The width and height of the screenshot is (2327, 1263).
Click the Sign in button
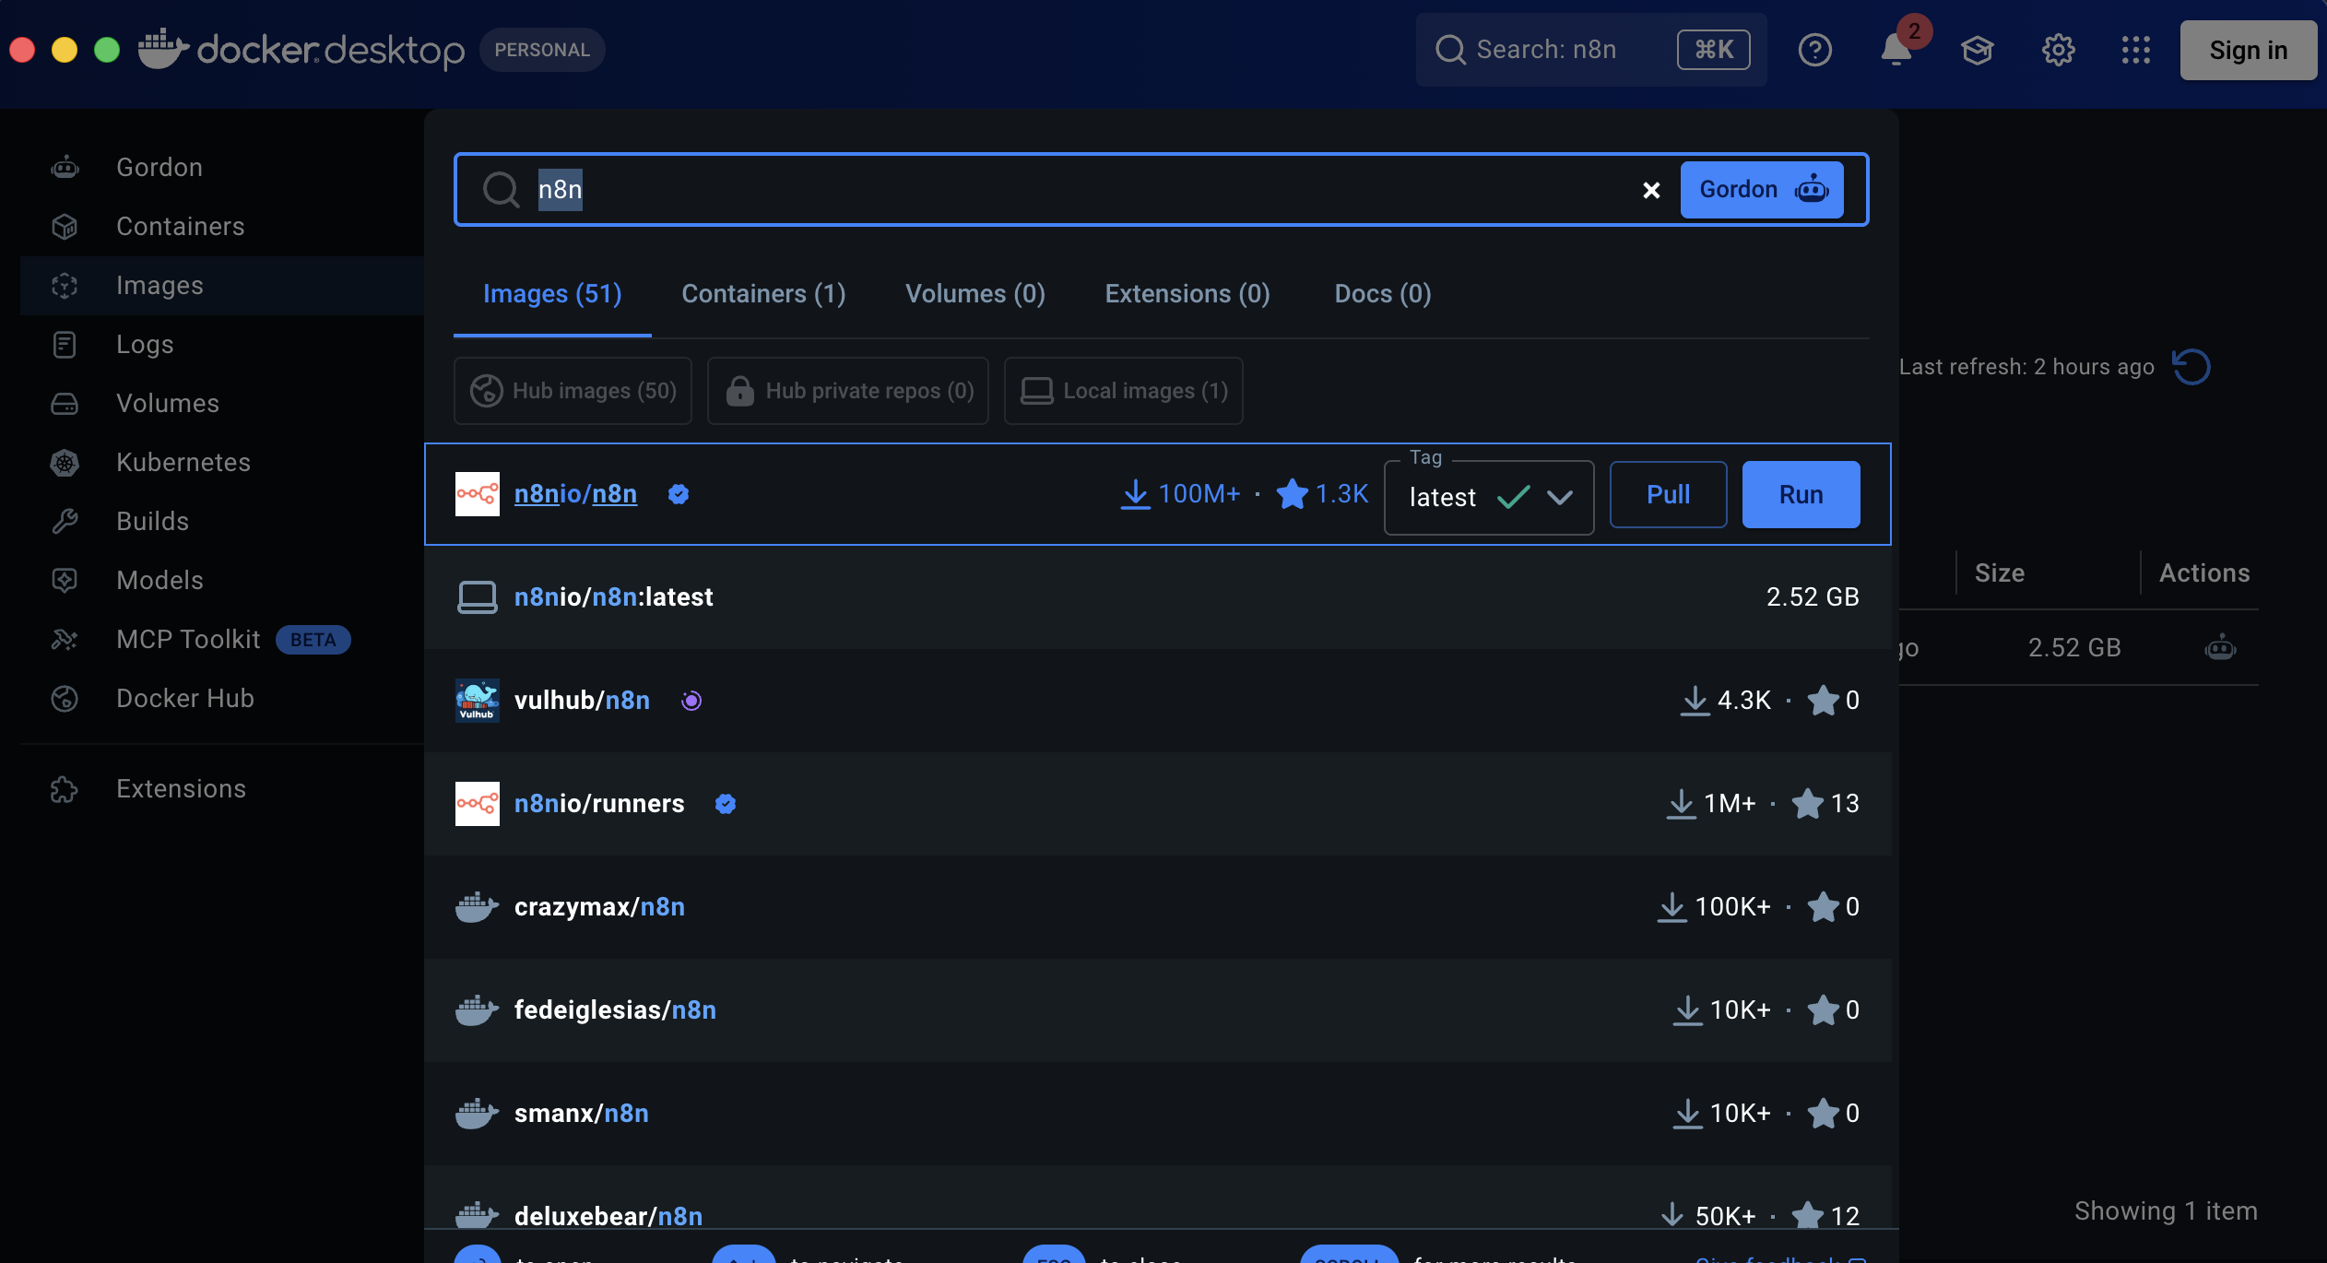[x=2248, y=50]
